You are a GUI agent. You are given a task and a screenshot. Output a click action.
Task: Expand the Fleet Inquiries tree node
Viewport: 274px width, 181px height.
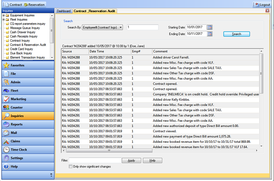(4, 20)
